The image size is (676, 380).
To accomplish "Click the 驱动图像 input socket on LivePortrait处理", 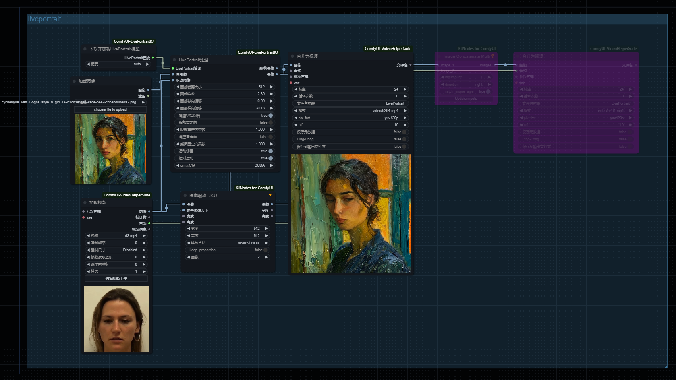I will pos(173,81).
